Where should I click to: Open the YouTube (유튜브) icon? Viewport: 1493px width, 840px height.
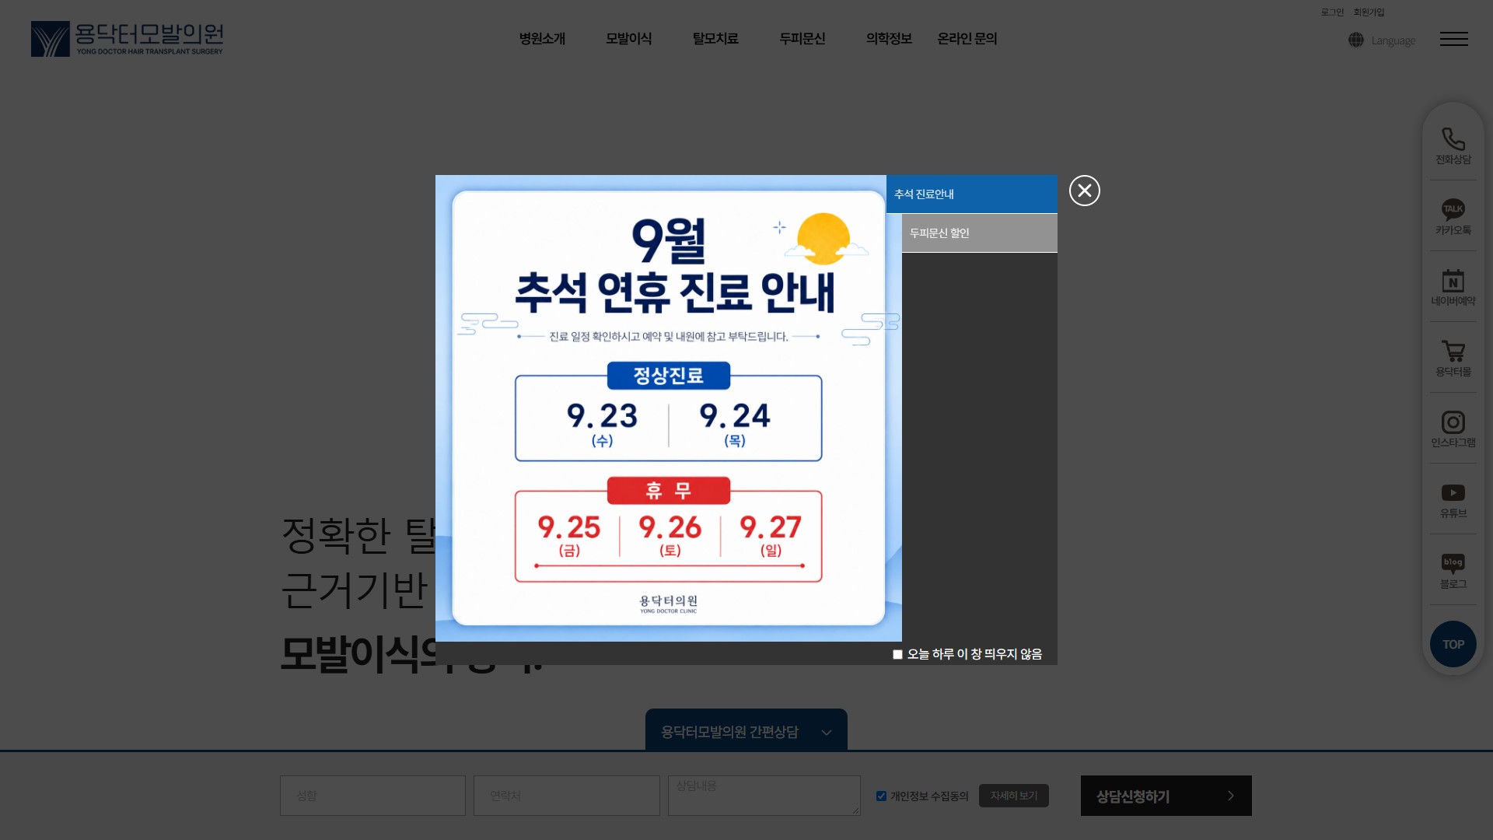pyautogui.click(x=1453, y=500)
